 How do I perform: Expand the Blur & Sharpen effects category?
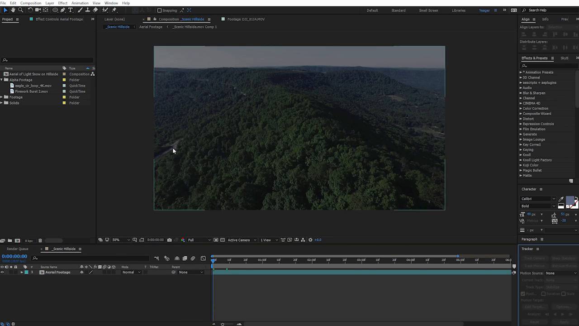(x=521, y=93)
